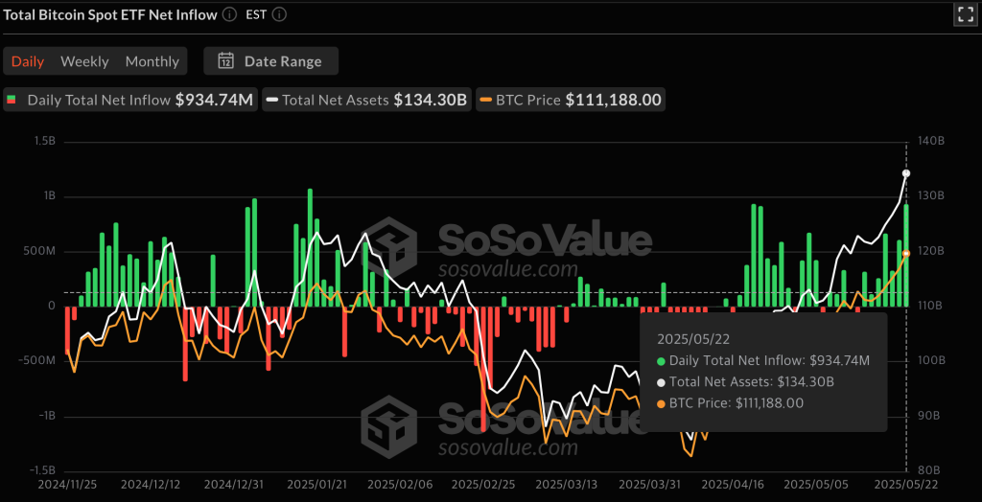Click the white Total Net Assets legend line
Image resolution: width=982 pixels, height=502 pixels.
click(271, 100)
